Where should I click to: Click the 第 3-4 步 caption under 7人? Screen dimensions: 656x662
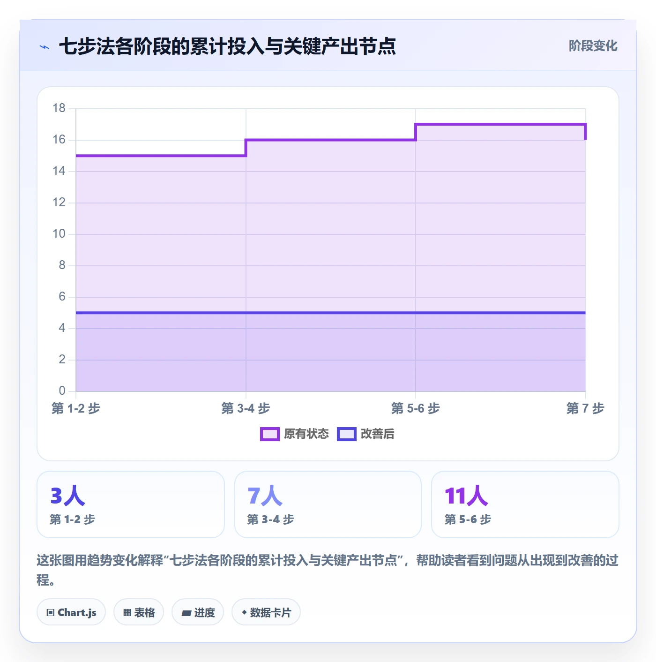(x=271, y=519)
